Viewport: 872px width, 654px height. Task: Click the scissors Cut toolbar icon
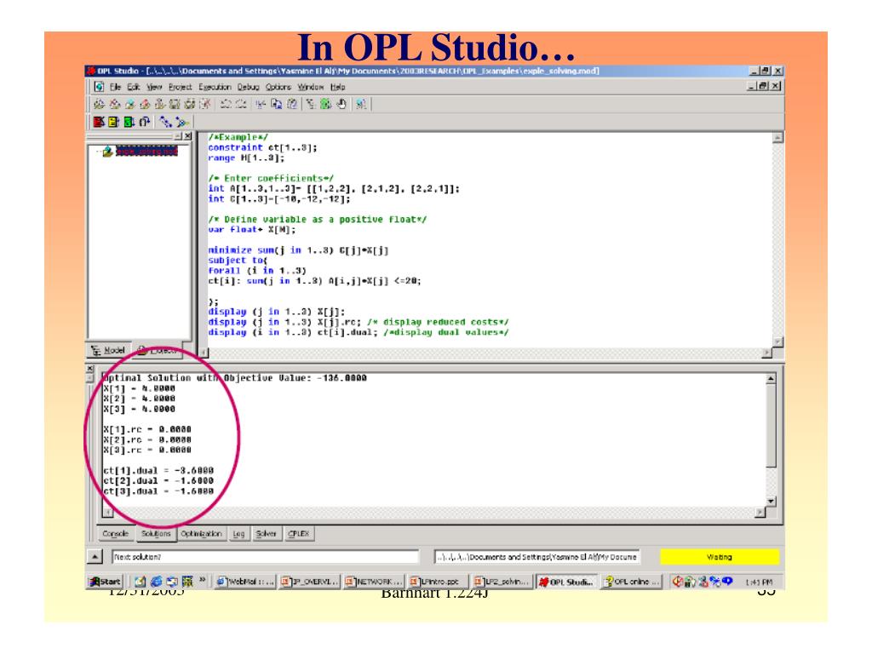[261, 104]
